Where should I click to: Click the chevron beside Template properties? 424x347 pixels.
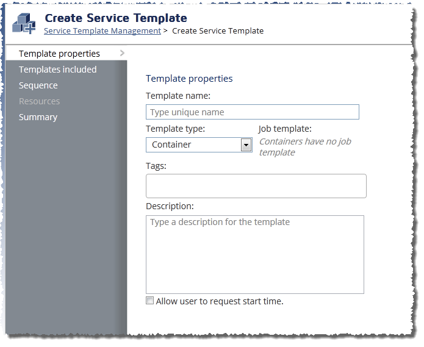[122, 53]
